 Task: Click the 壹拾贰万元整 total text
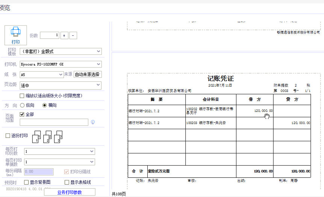159,171
